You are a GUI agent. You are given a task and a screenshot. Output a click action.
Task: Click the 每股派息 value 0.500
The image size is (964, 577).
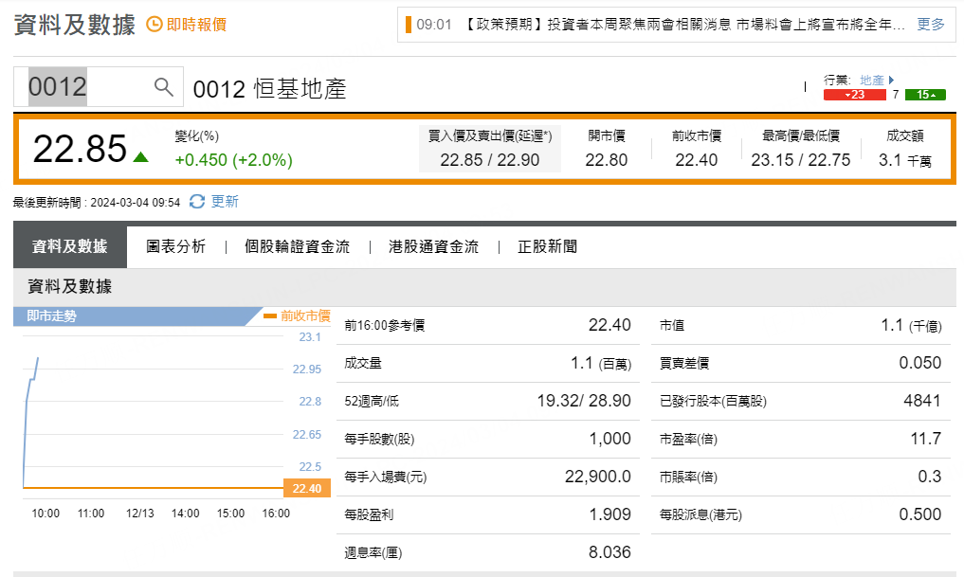click(920, 514)
